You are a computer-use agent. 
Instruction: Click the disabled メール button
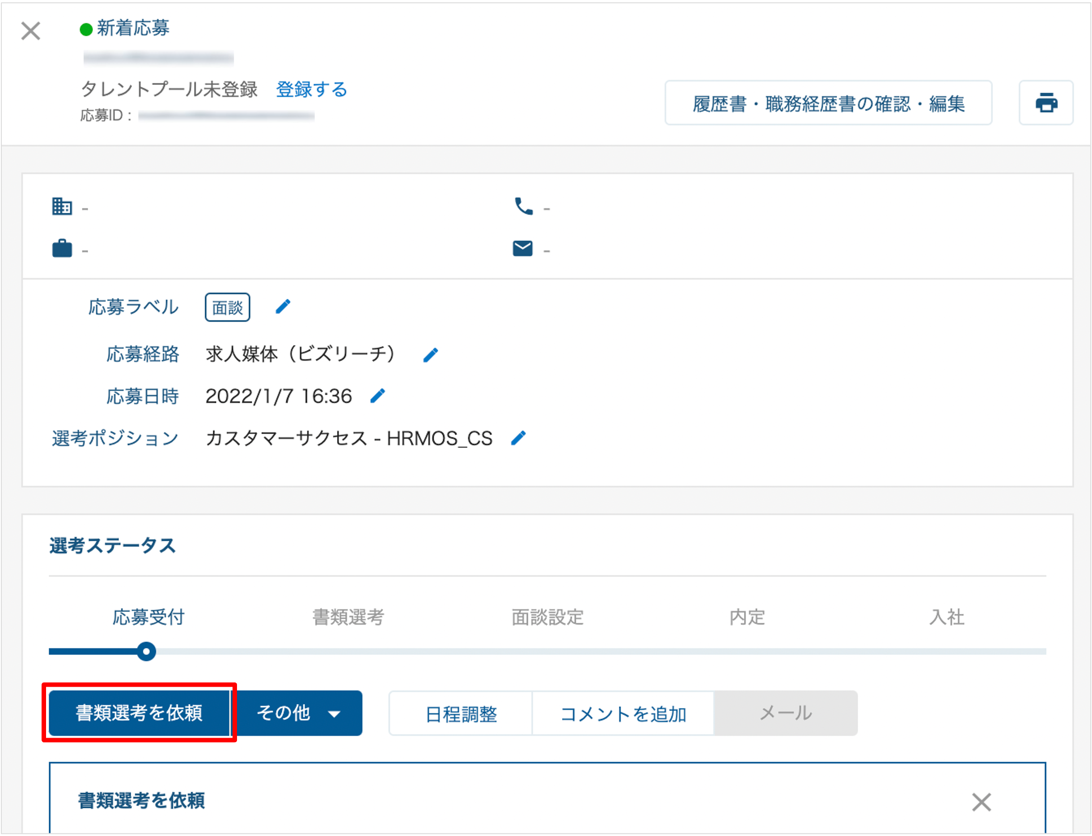click(x=785, y=714)
